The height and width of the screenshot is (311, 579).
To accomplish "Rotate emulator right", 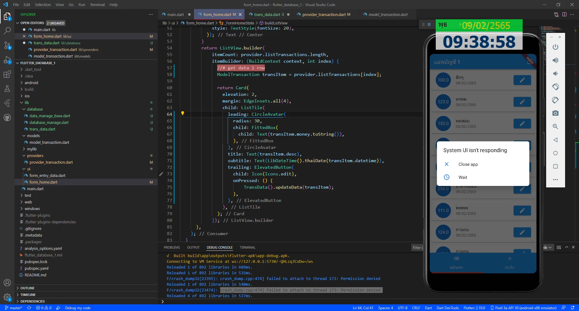I will click(555, 100).
